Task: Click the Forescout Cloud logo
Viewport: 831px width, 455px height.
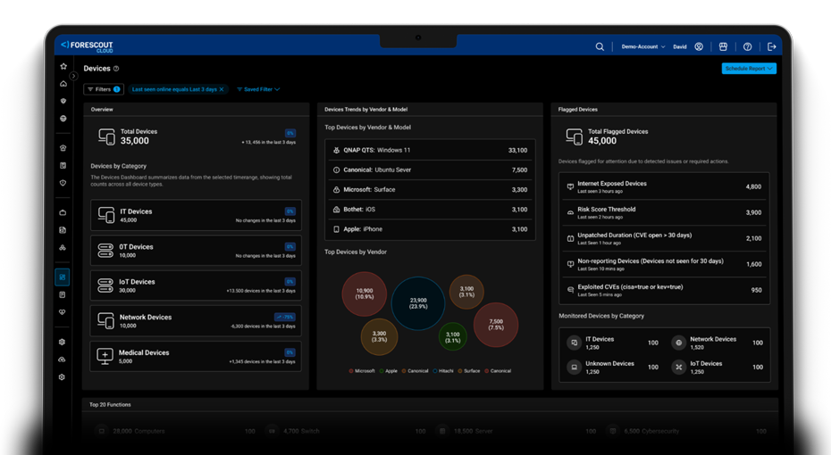Action: 87,46
